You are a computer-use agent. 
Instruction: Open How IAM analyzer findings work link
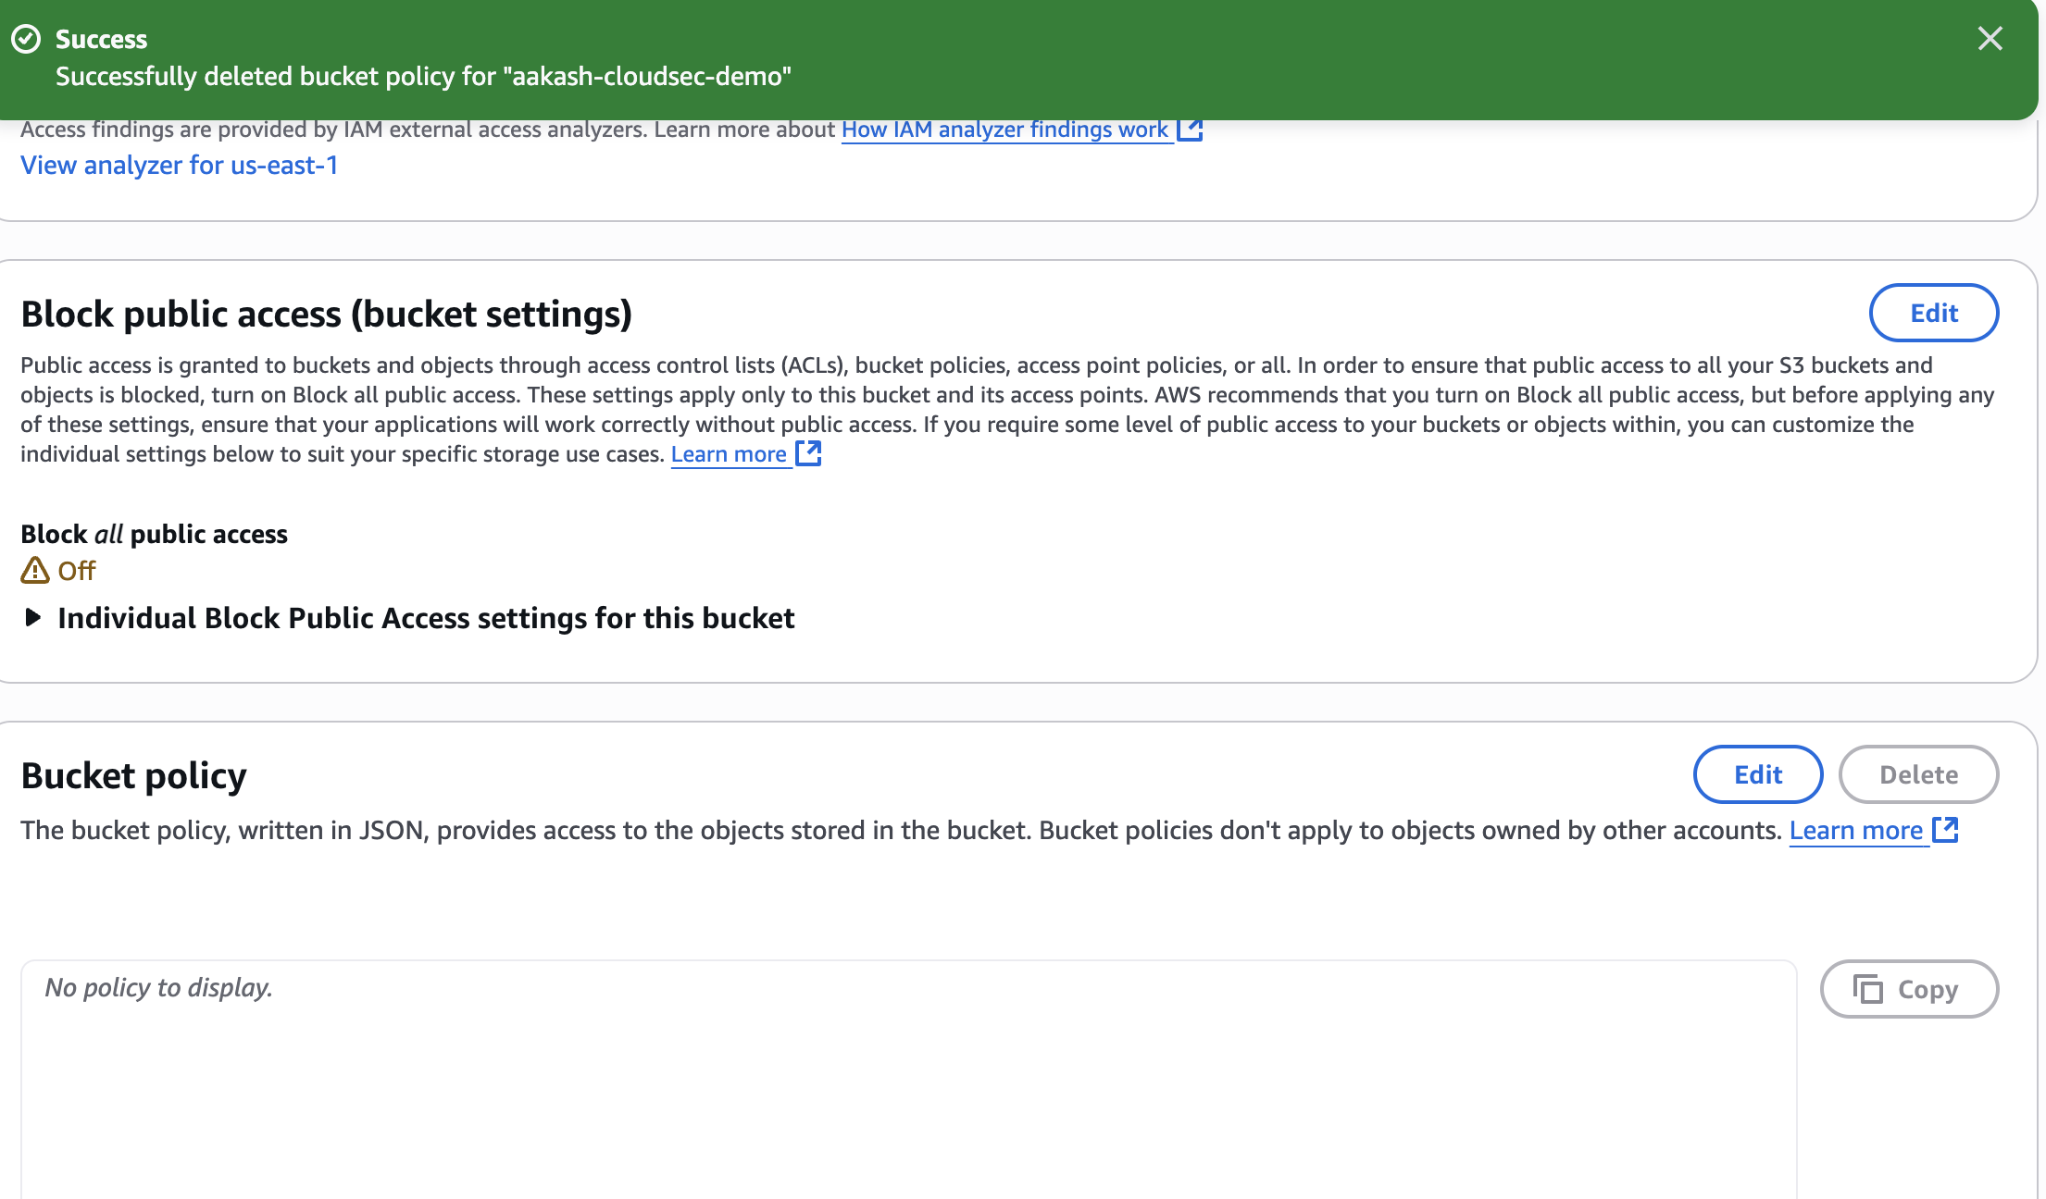point(1004,130)
